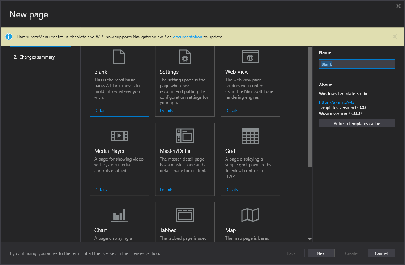Open Details for the Web View template
The image size is (405, 265).
[232, 111]
